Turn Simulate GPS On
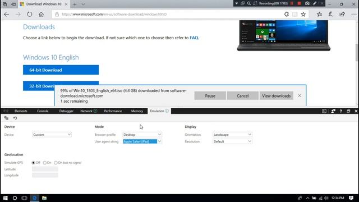The width and height of the screenshot is (359, 202). point(45,163)
